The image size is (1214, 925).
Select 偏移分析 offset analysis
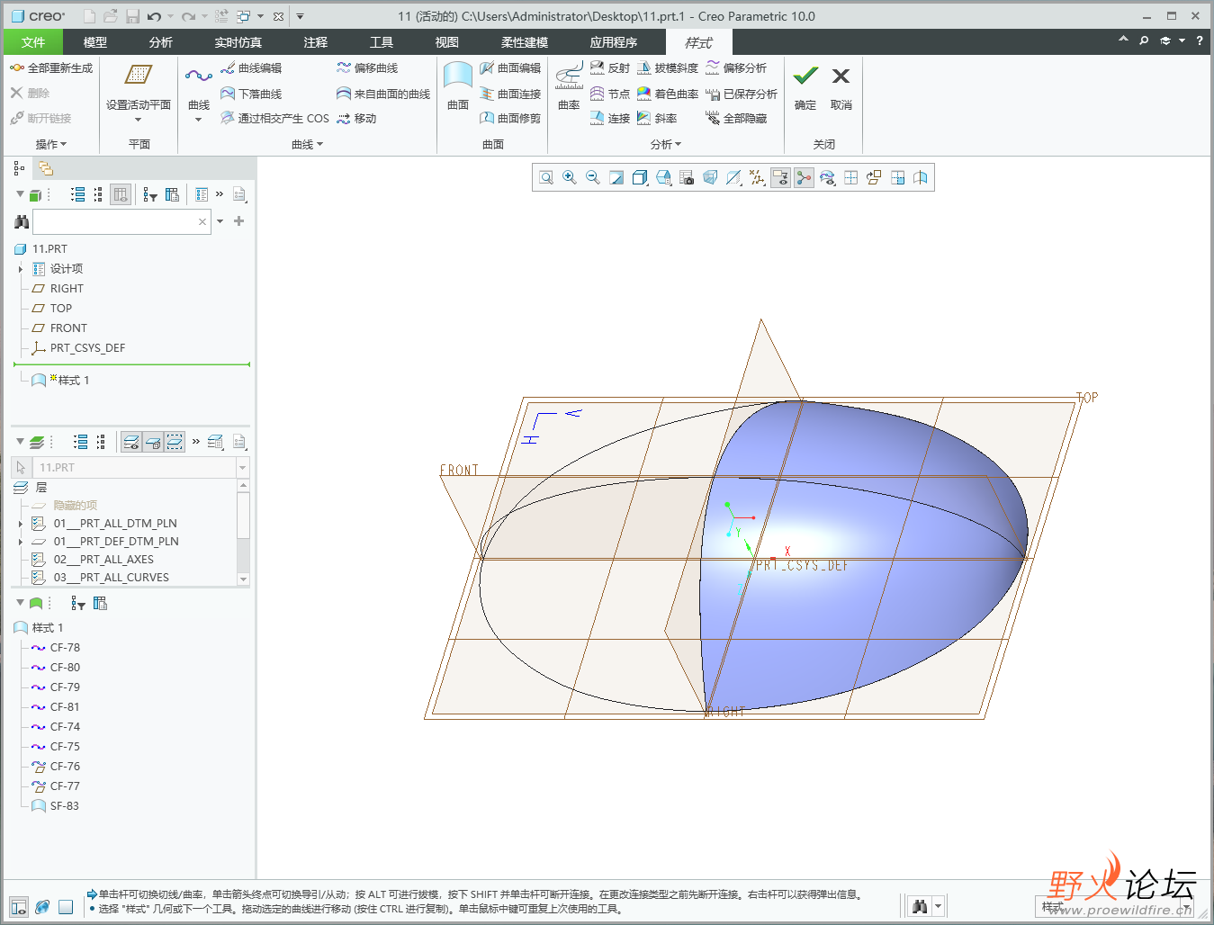coord(736,67)
